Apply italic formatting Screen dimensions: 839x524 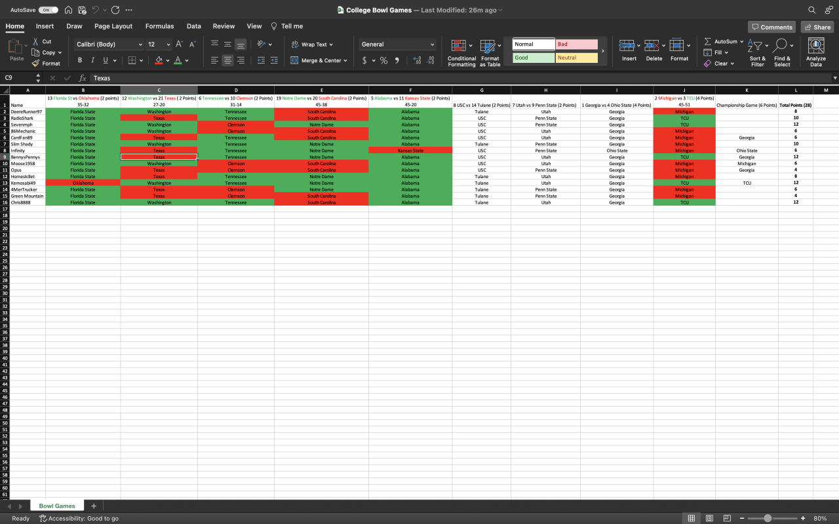click(92, 60)
